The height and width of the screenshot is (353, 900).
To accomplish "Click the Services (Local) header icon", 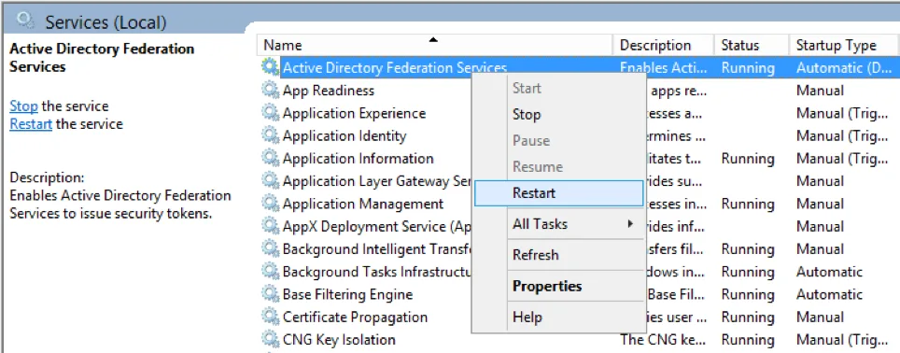I will (x=26, y=21).
